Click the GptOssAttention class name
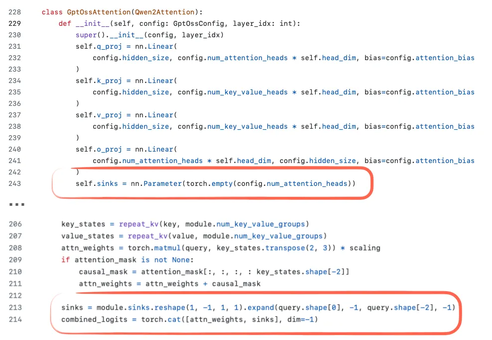Screen dimensions: 492x340 [x=99, y=12]
